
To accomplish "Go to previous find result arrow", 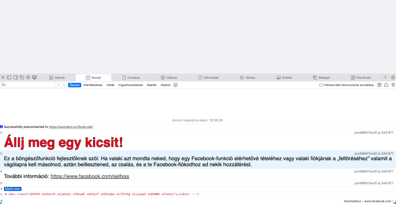I will [58, 85].
